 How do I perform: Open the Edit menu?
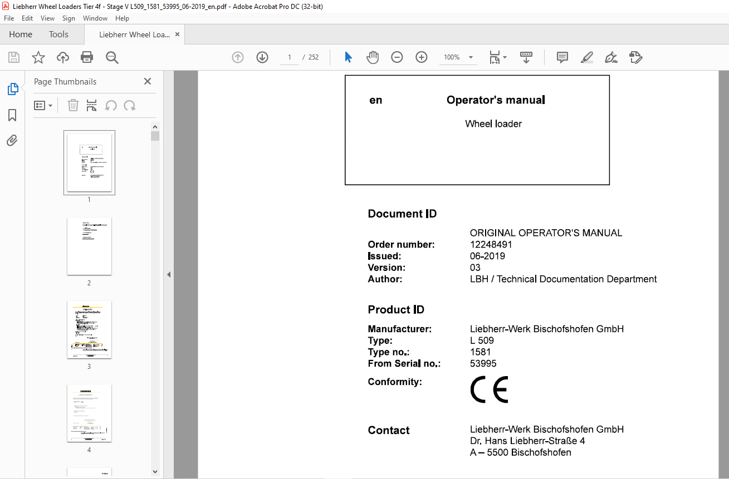(27, 18)
